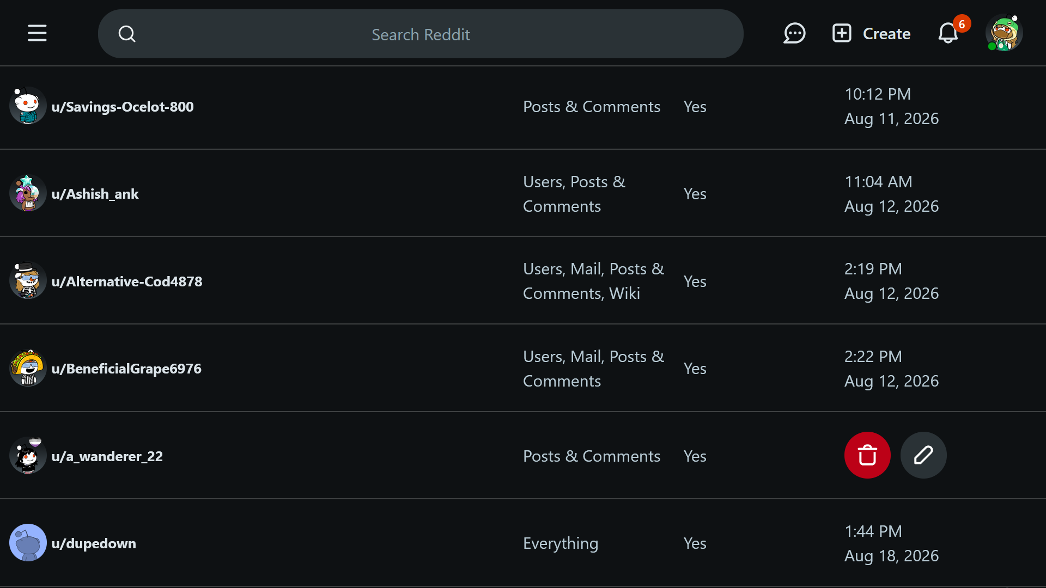The height and width of the screenshot is (588, 1046).
Task: Click the u/Savings-Ocelot-800 avatar
Action: 28,106
